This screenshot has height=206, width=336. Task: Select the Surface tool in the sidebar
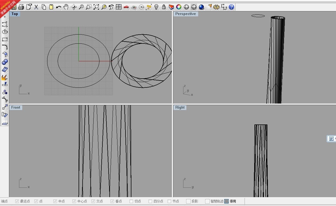[5, 54]
